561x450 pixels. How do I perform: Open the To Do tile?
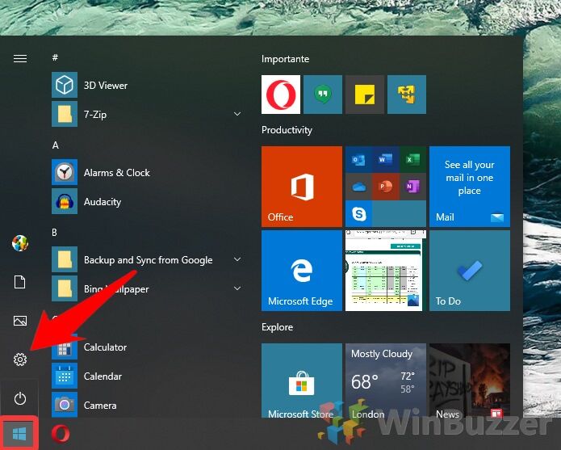[x=470, y=271]
